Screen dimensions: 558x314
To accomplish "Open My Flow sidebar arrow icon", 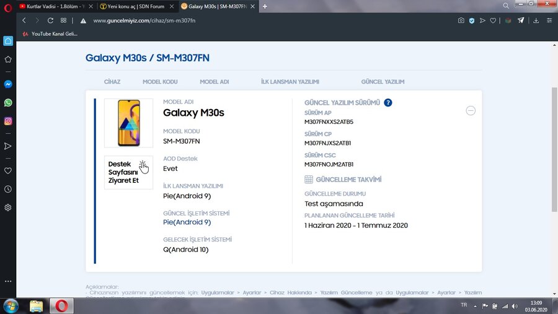I will click(8, 146).
